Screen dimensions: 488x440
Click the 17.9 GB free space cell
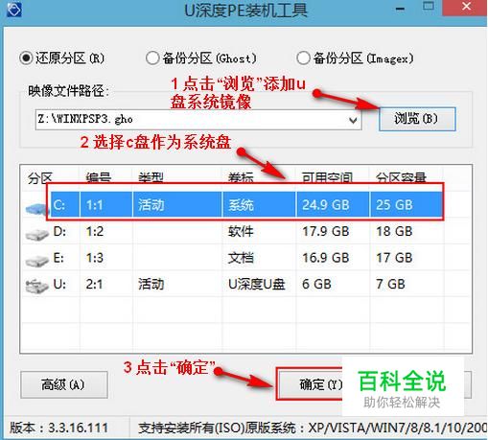[326, 231]
